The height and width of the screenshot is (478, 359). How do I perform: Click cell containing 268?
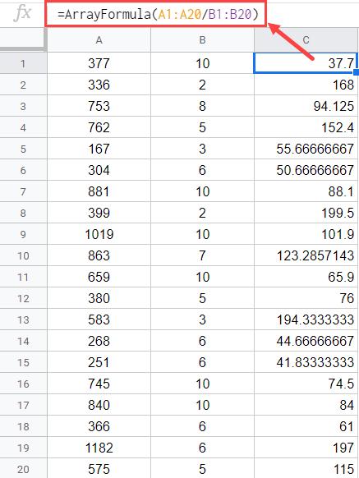click(x=99, y=341)
